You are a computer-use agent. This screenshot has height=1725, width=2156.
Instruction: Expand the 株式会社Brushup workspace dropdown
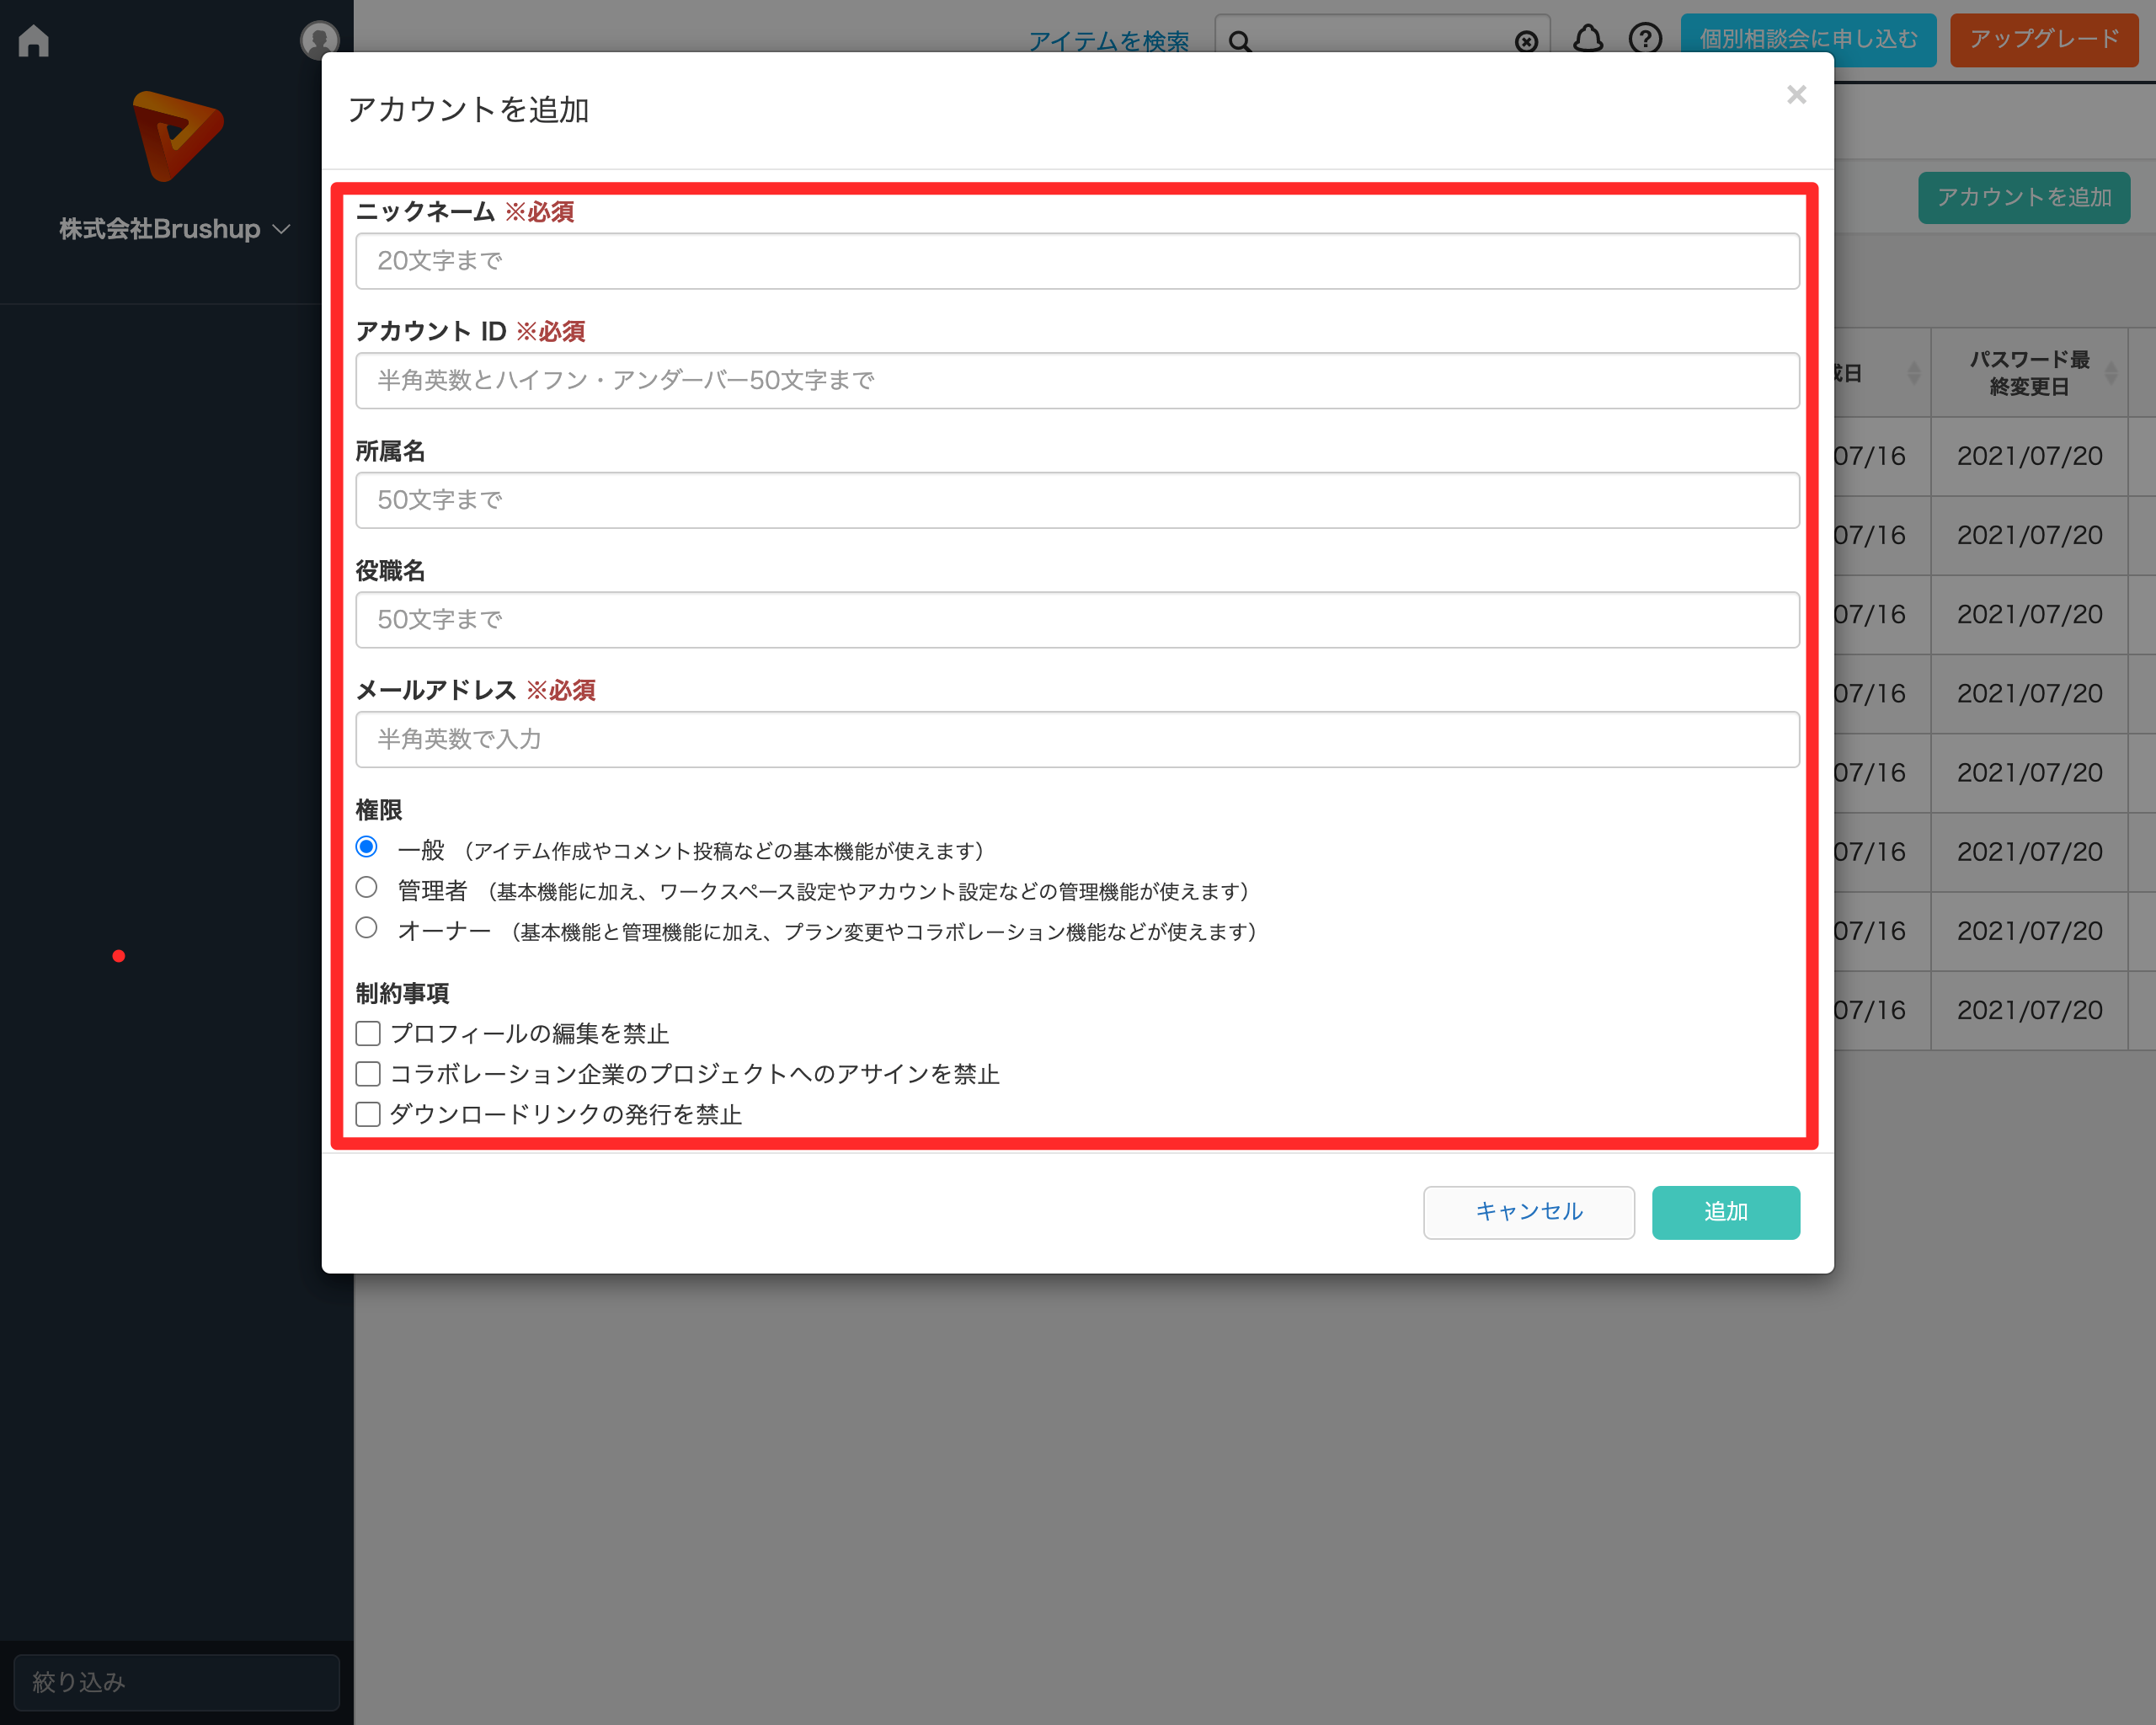tap(175, 229)
